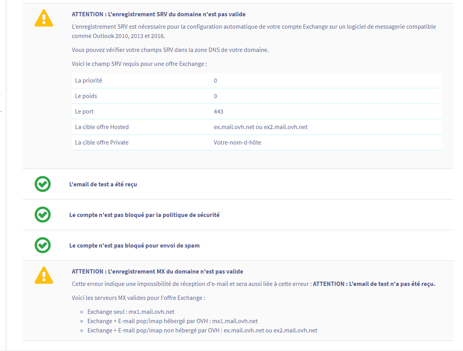Click the "pas bloqué pour envoi de spam" result
The height and width of the screenshot is (351, 463).
pos(134,246)
